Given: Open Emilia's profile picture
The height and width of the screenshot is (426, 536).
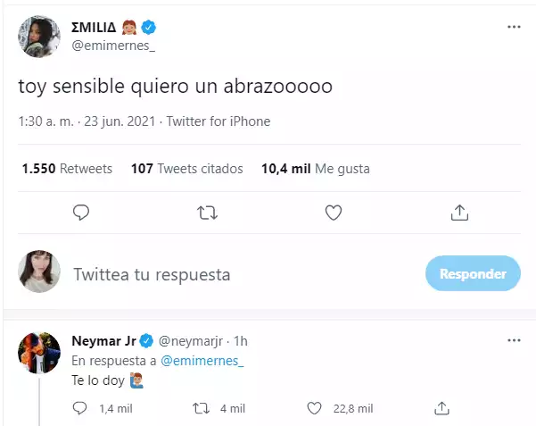Looking at the screenshot, I should (x=39, y=36).
